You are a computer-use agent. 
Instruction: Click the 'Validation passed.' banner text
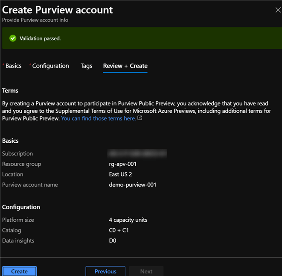coord(40,38)
